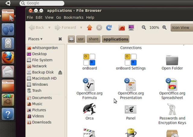
Task: Open Ubuntu Software Center launcher icon
Action: 8,100
